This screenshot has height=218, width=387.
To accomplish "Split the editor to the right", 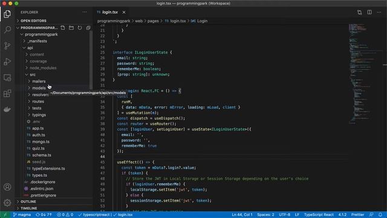I will click(369, 12).
